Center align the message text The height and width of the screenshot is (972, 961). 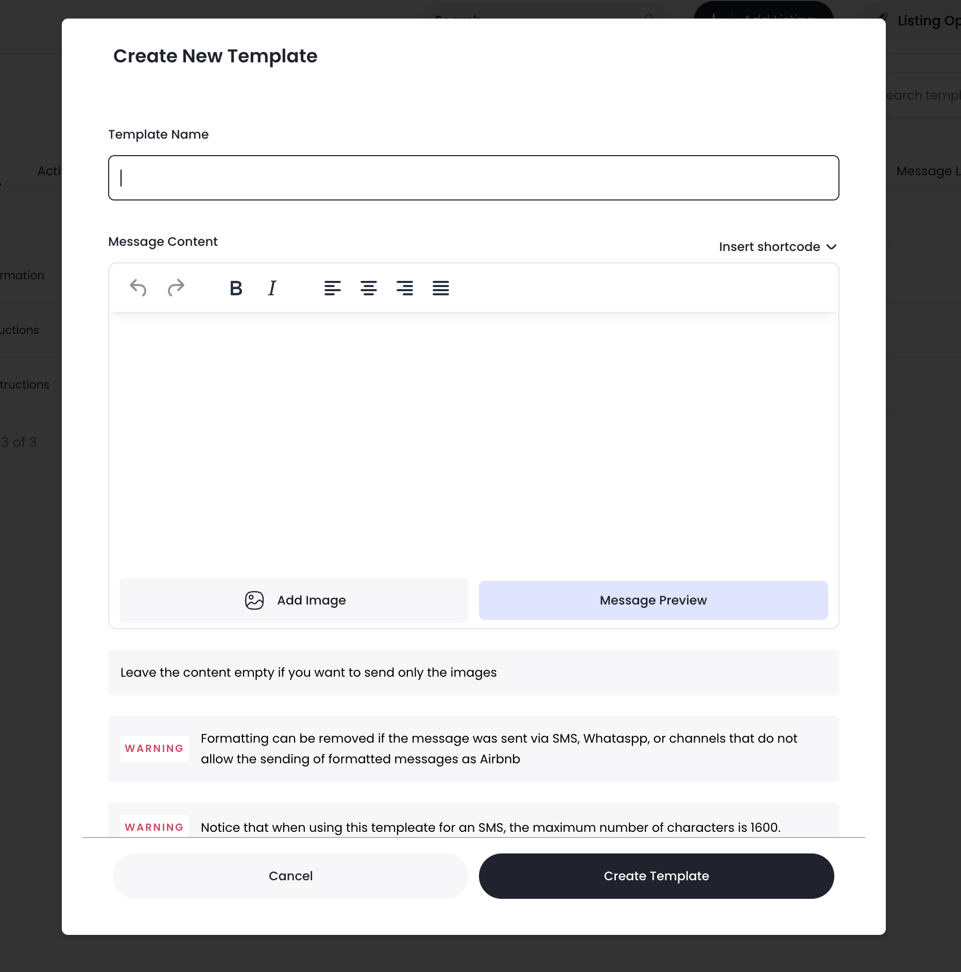(368, 288)
